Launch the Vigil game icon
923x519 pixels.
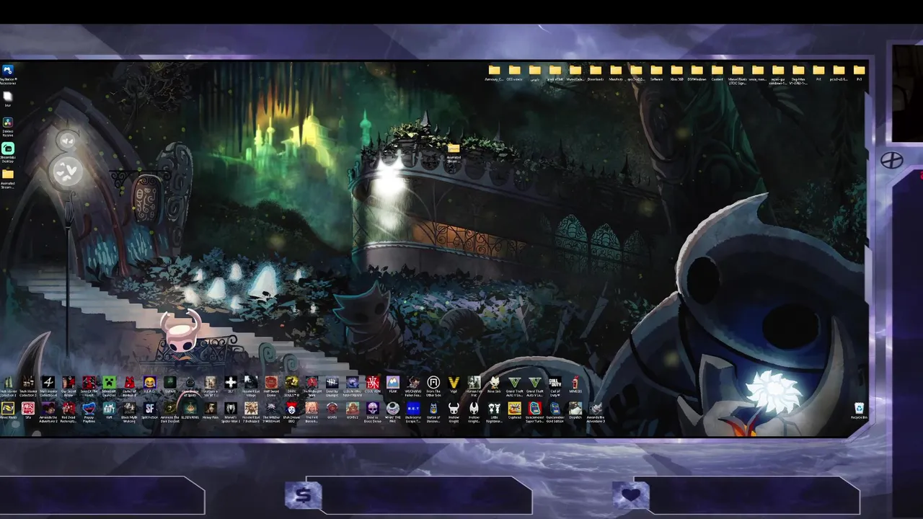[454, 384]
